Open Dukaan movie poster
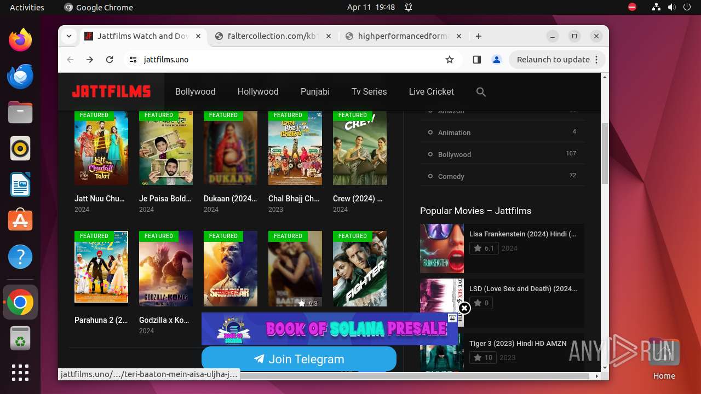 [231, 148]
